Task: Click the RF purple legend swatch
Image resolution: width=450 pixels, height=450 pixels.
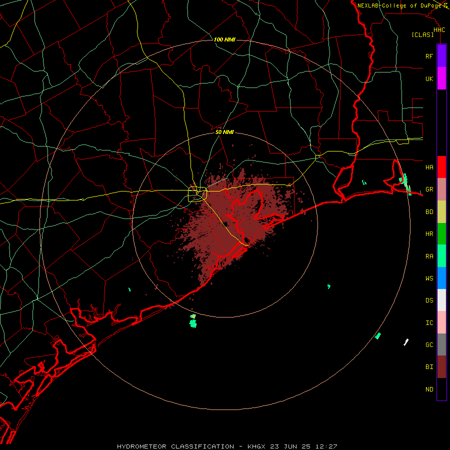Action: 441,56
